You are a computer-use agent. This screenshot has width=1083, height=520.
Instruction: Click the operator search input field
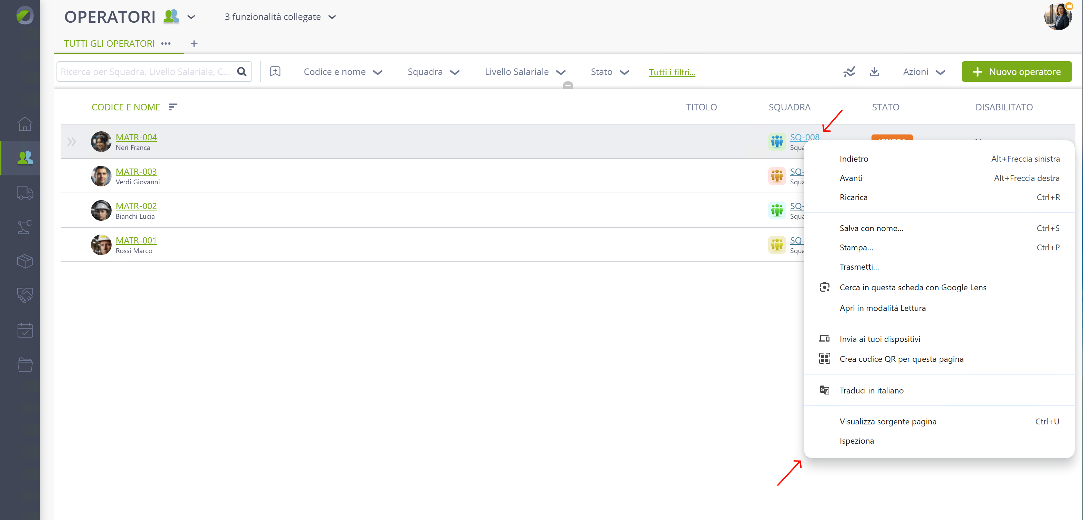[147, 72]
